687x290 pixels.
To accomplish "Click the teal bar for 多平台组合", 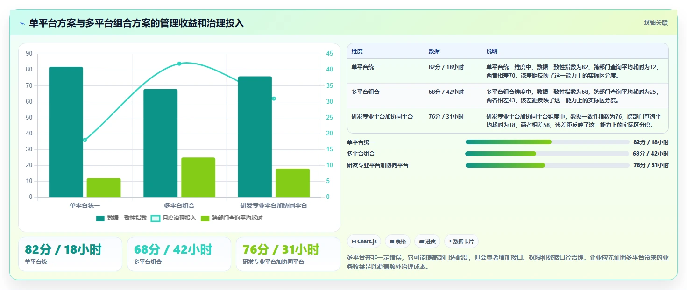I will [x=160, y=143].
